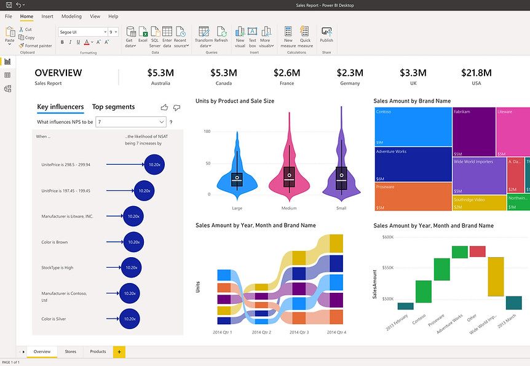Click the Refresh queries icon

(x=221, y=32)
